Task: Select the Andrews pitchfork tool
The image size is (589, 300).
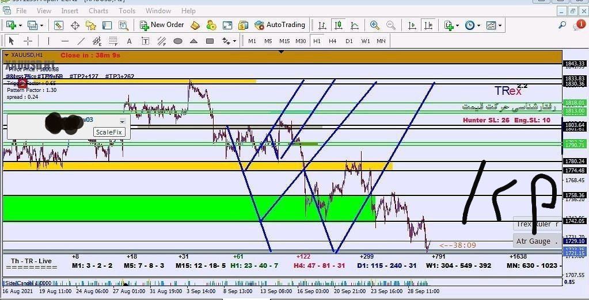Action: (162, 41)
